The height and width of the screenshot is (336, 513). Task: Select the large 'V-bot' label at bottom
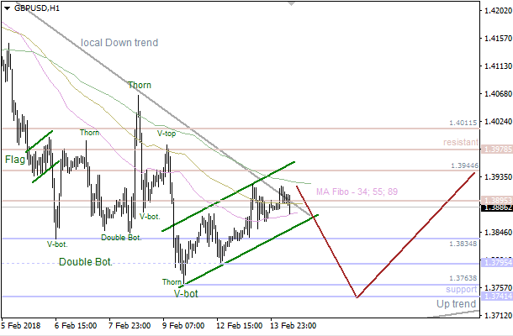click(x=186, y=294)
